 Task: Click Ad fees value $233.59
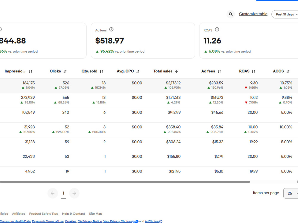pos(216,83)
